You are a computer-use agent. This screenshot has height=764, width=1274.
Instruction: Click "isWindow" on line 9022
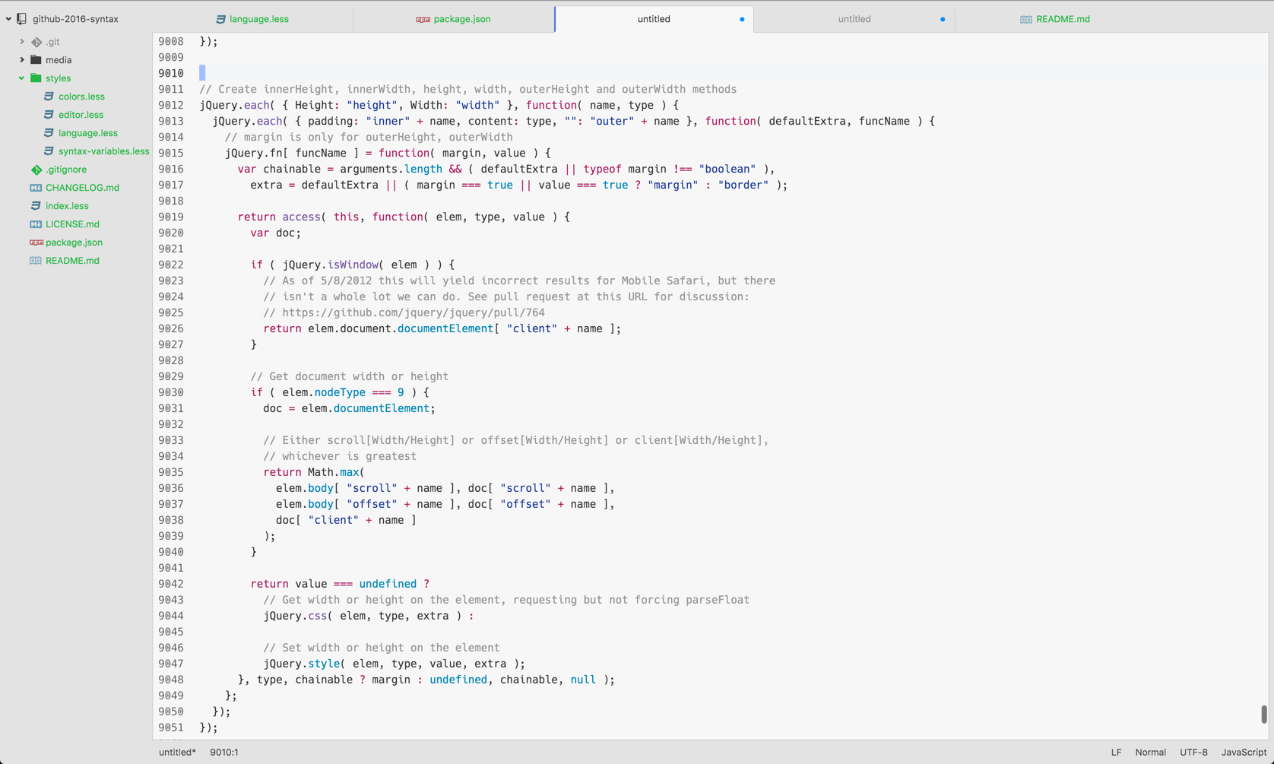click(x=353, y=265)
